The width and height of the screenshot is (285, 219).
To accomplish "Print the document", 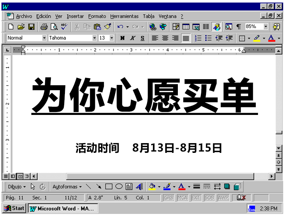I will pyautogui.click(x=44, y=27).
